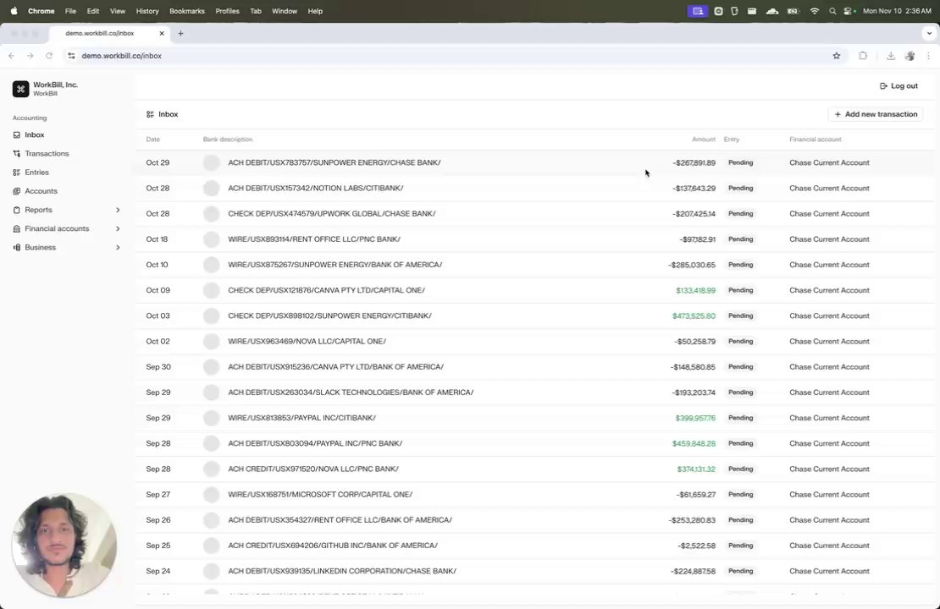
Task: Click the Financial account column header
Action: [816, 140]
